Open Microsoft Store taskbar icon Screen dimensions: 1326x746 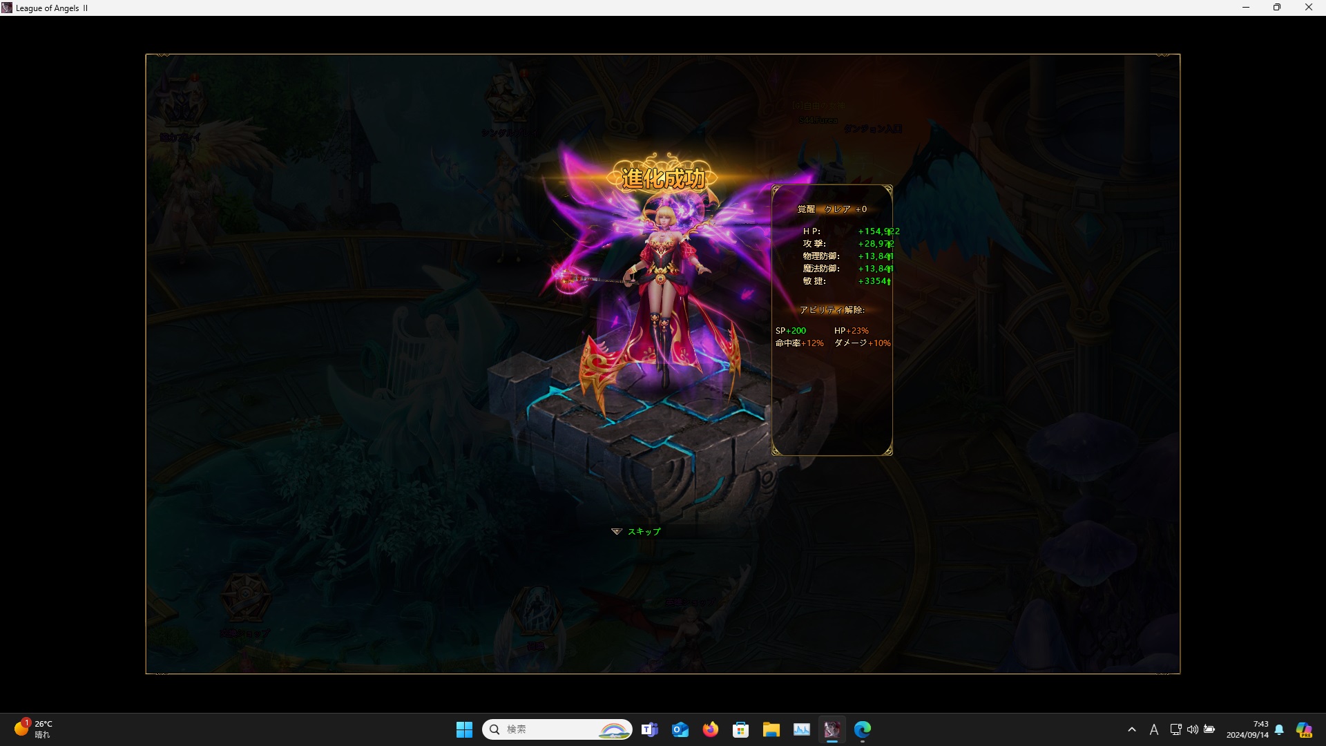click(x=741, y=729)
